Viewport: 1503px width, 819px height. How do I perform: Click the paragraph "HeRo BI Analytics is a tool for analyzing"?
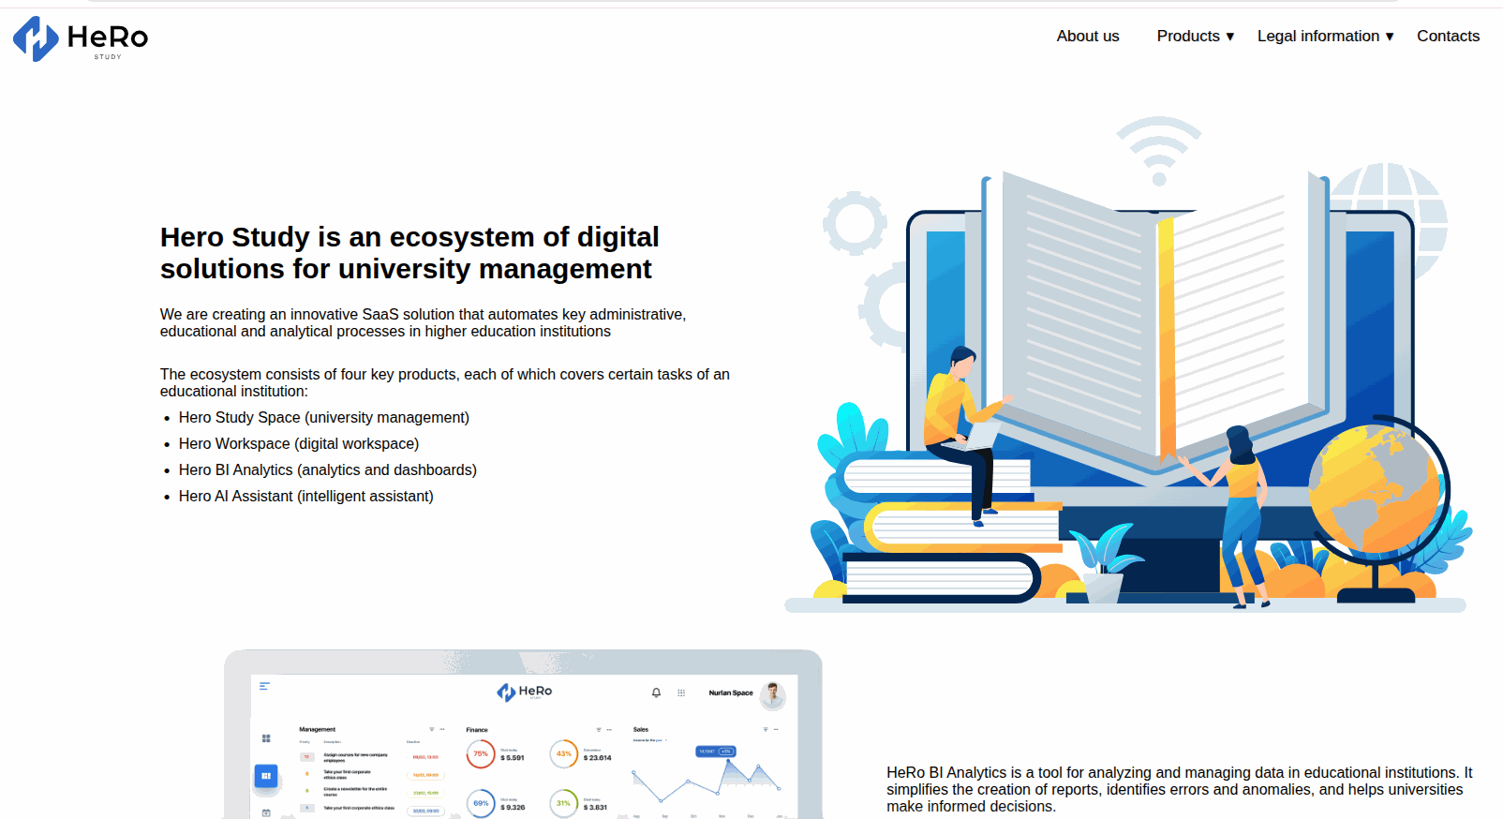1180,790
